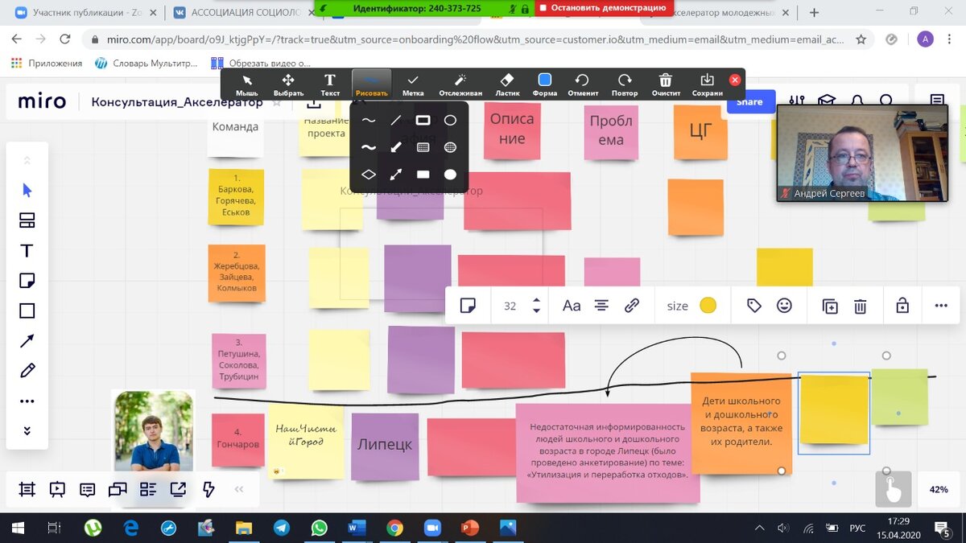Lock the selected sticky note

click(x=902, y=306)
